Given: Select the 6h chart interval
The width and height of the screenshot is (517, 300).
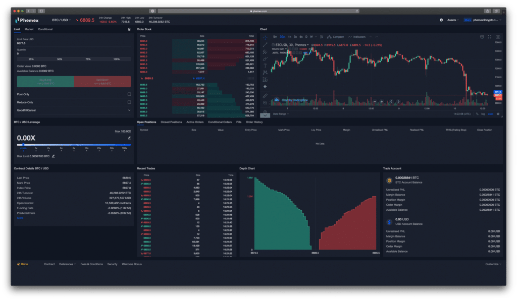Looking at the screenshot, I should point(301,37).
